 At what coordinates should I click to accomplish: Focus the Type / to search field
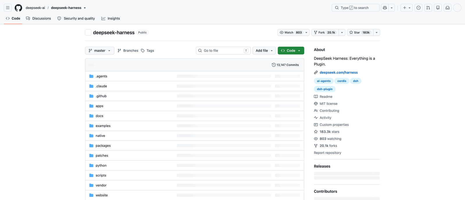tap(355, 8)
